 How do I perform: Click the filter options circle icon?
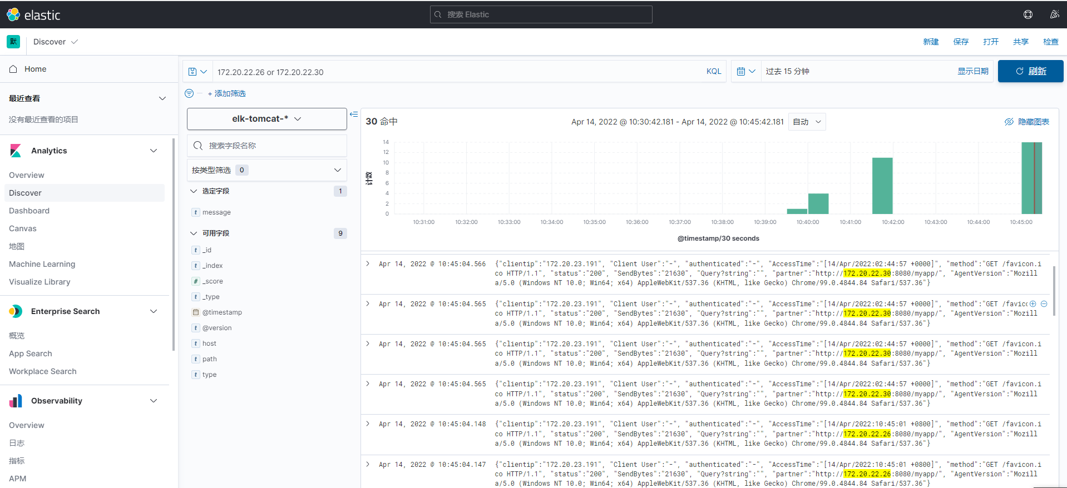click(189, 93)
